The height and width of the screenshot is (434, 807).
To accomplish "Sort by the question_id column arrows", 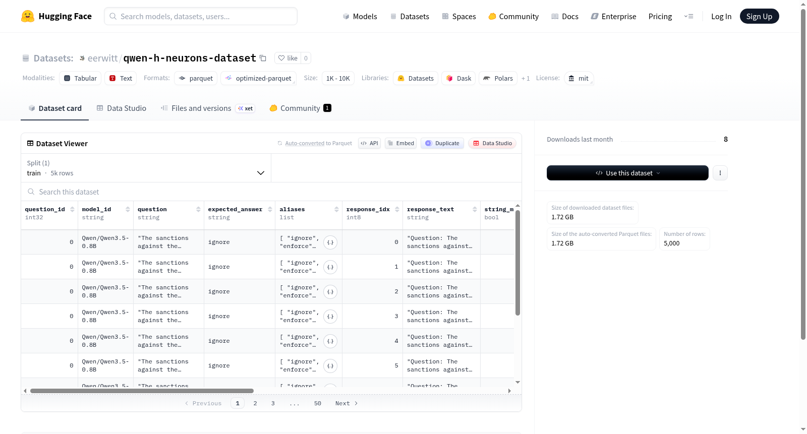I will coord(72,209).
